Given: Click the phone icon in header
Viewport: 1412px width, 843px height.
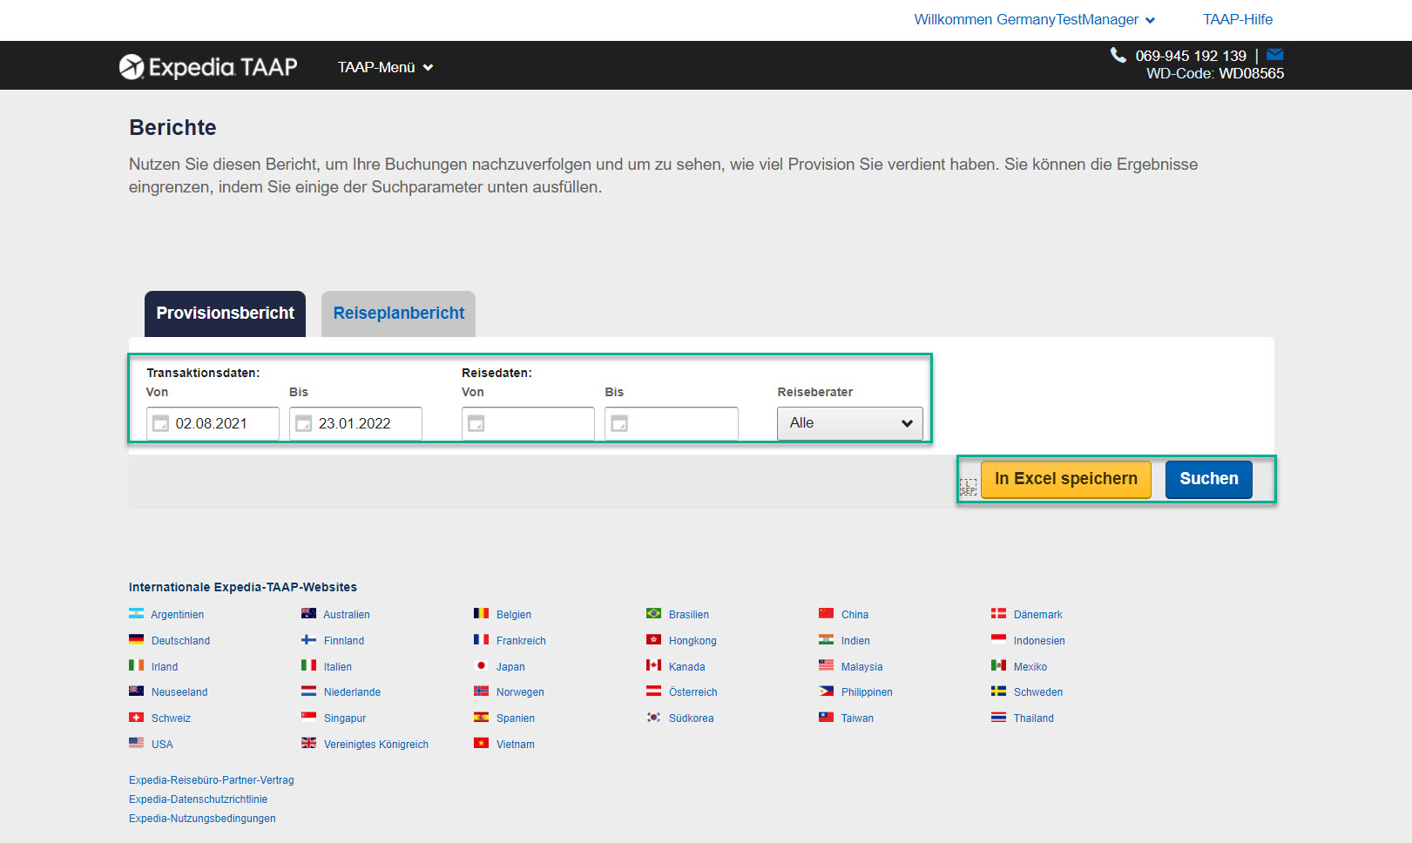Looking at the screenshot, I should point(1118,55).
